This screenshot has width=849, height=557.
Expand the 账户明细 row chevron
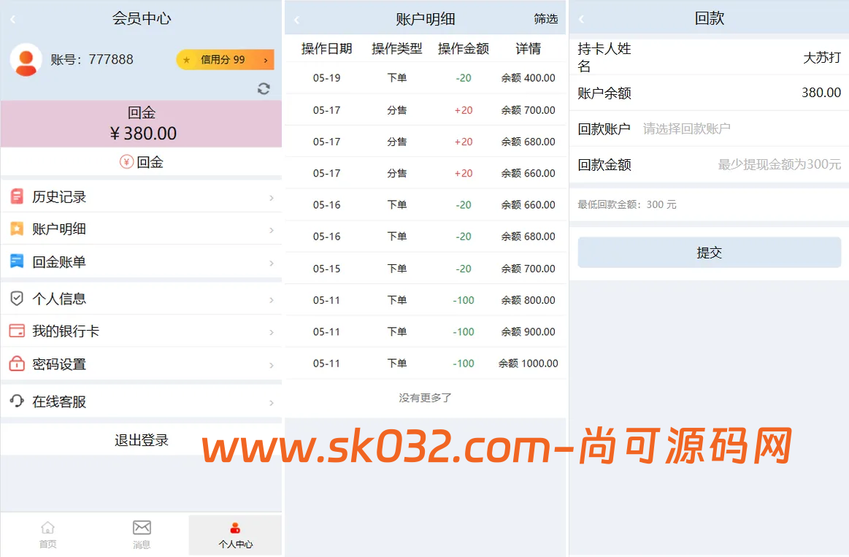click(x=272, y=231)
